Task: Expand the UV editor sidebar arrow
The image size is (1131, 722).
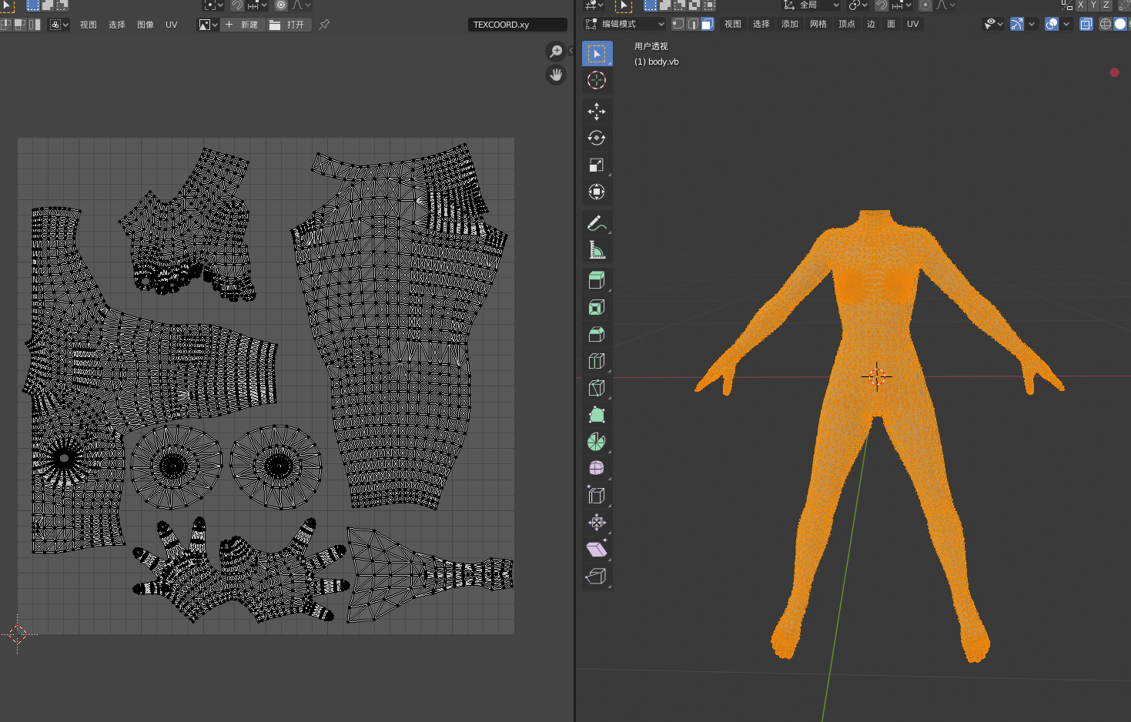Action: [571, 51]
